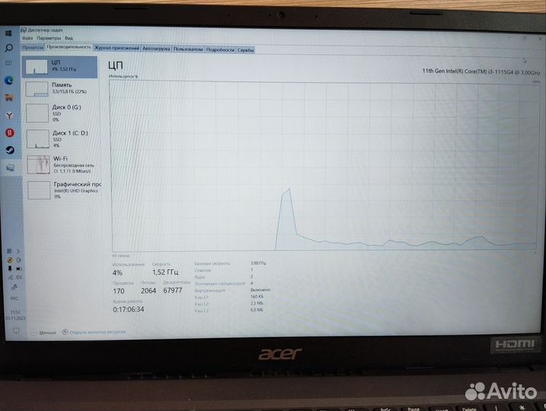
Task: Select the ЦП performance entry
Action: [x=60, y=66]
